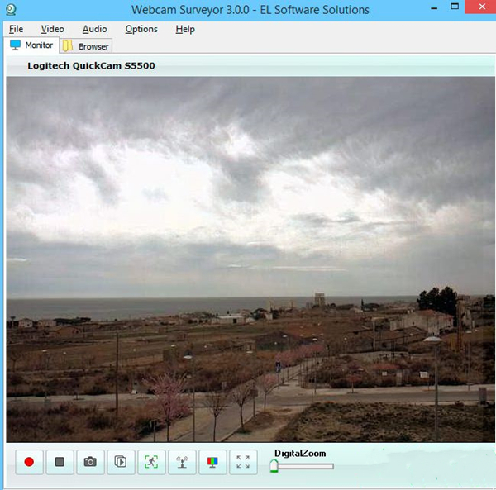Click the Webcam Surveyor app icon in title bar

(11, 9)
